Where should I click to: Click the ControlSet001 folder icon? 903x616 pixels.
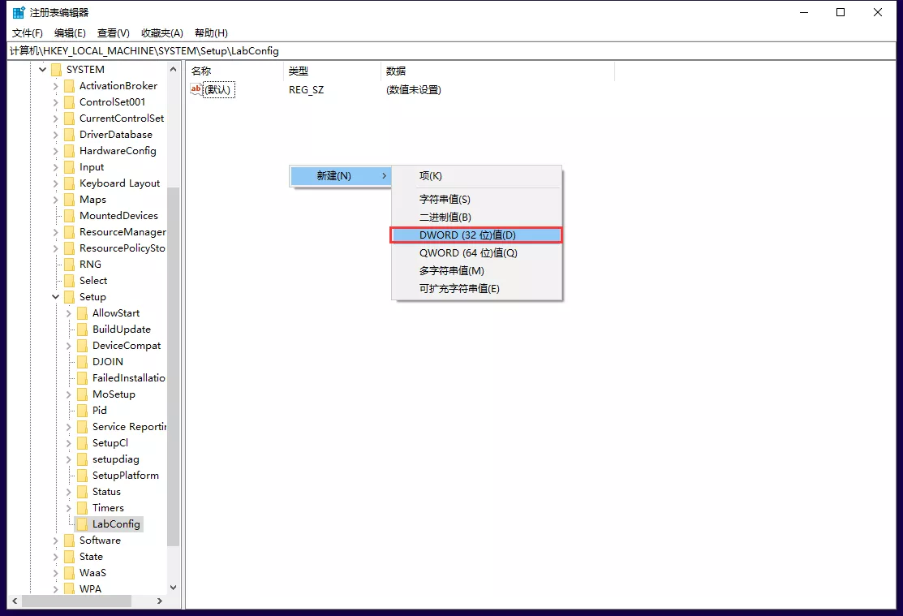point(69,102)
